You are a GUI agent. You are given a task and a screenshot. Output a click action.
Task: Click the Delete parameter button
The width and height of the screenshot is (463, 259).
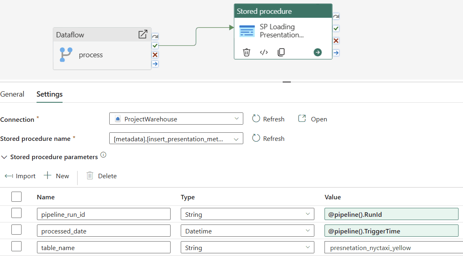(102, 176)
